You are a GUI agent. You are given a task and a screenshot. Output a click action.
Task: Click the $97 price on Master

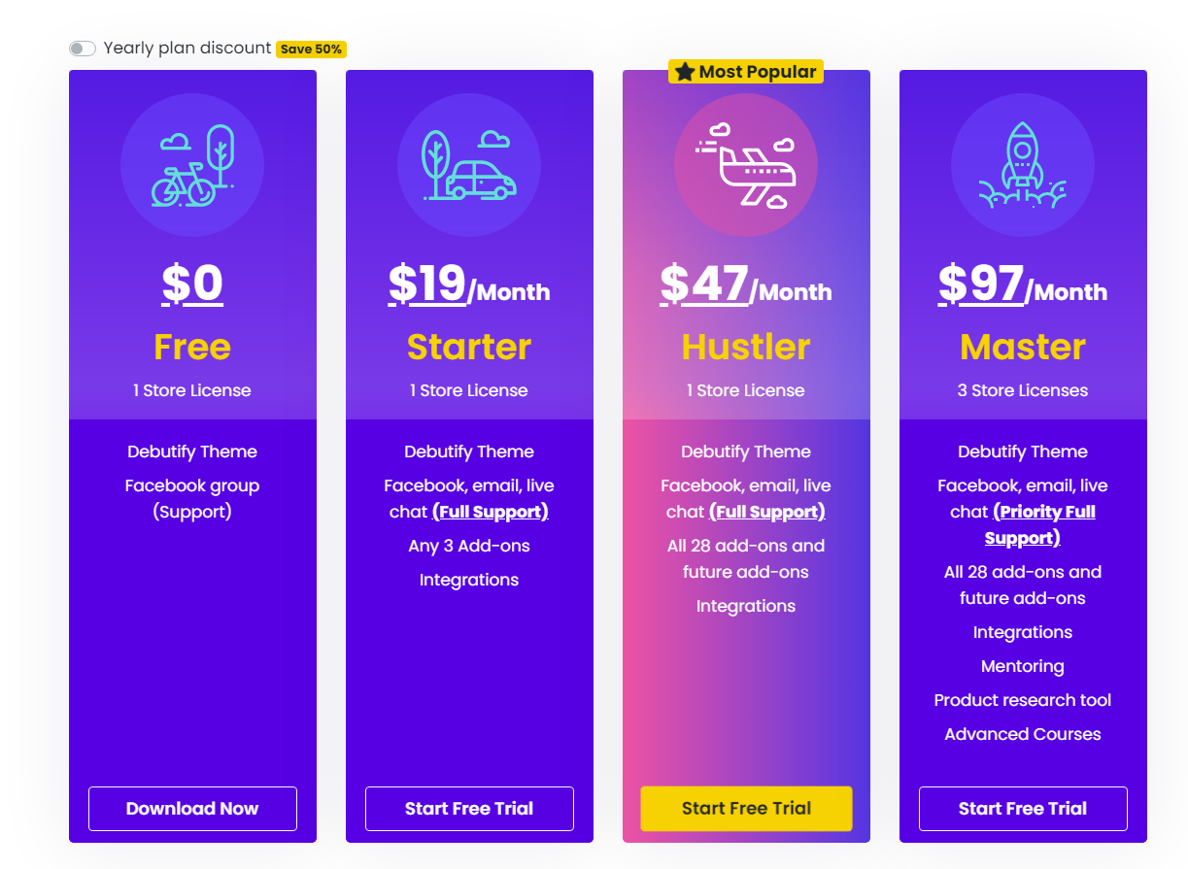[x=981, y=284]
